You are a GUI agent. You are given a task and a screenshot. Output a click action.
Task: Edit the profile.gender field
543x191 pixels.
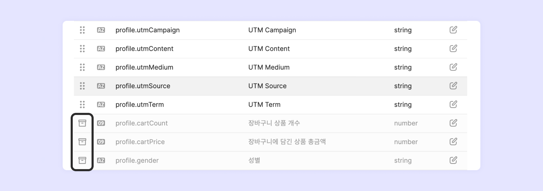[x=453, y=160]
